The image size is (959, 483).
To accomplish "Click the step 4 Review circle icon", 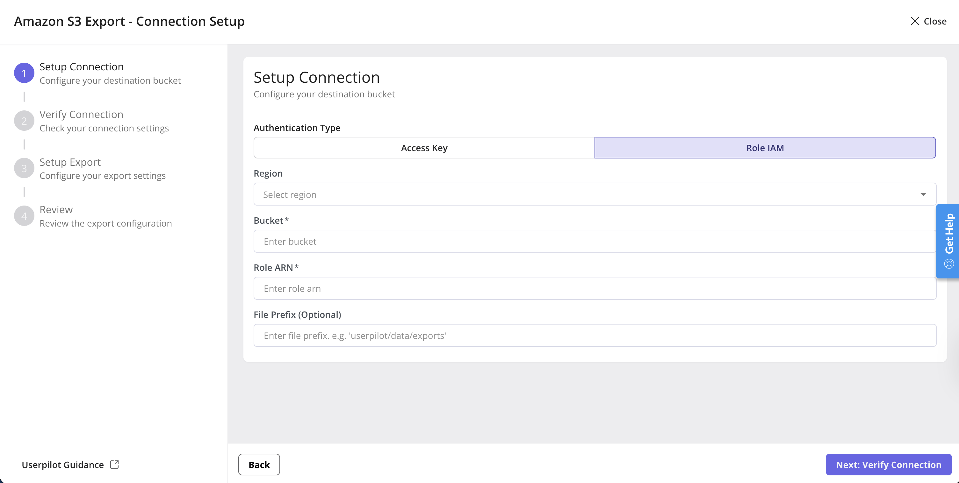I will (24, 216).
